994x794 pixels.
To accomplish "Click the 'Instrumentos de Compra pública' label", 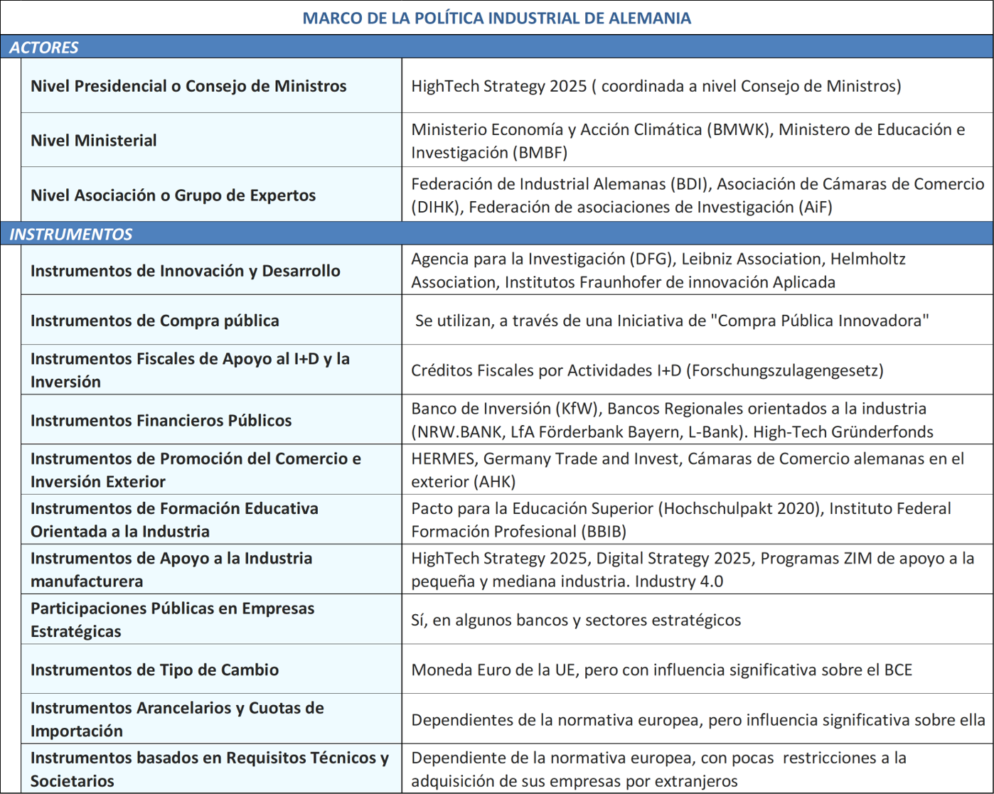I will [x=154, y=321].
